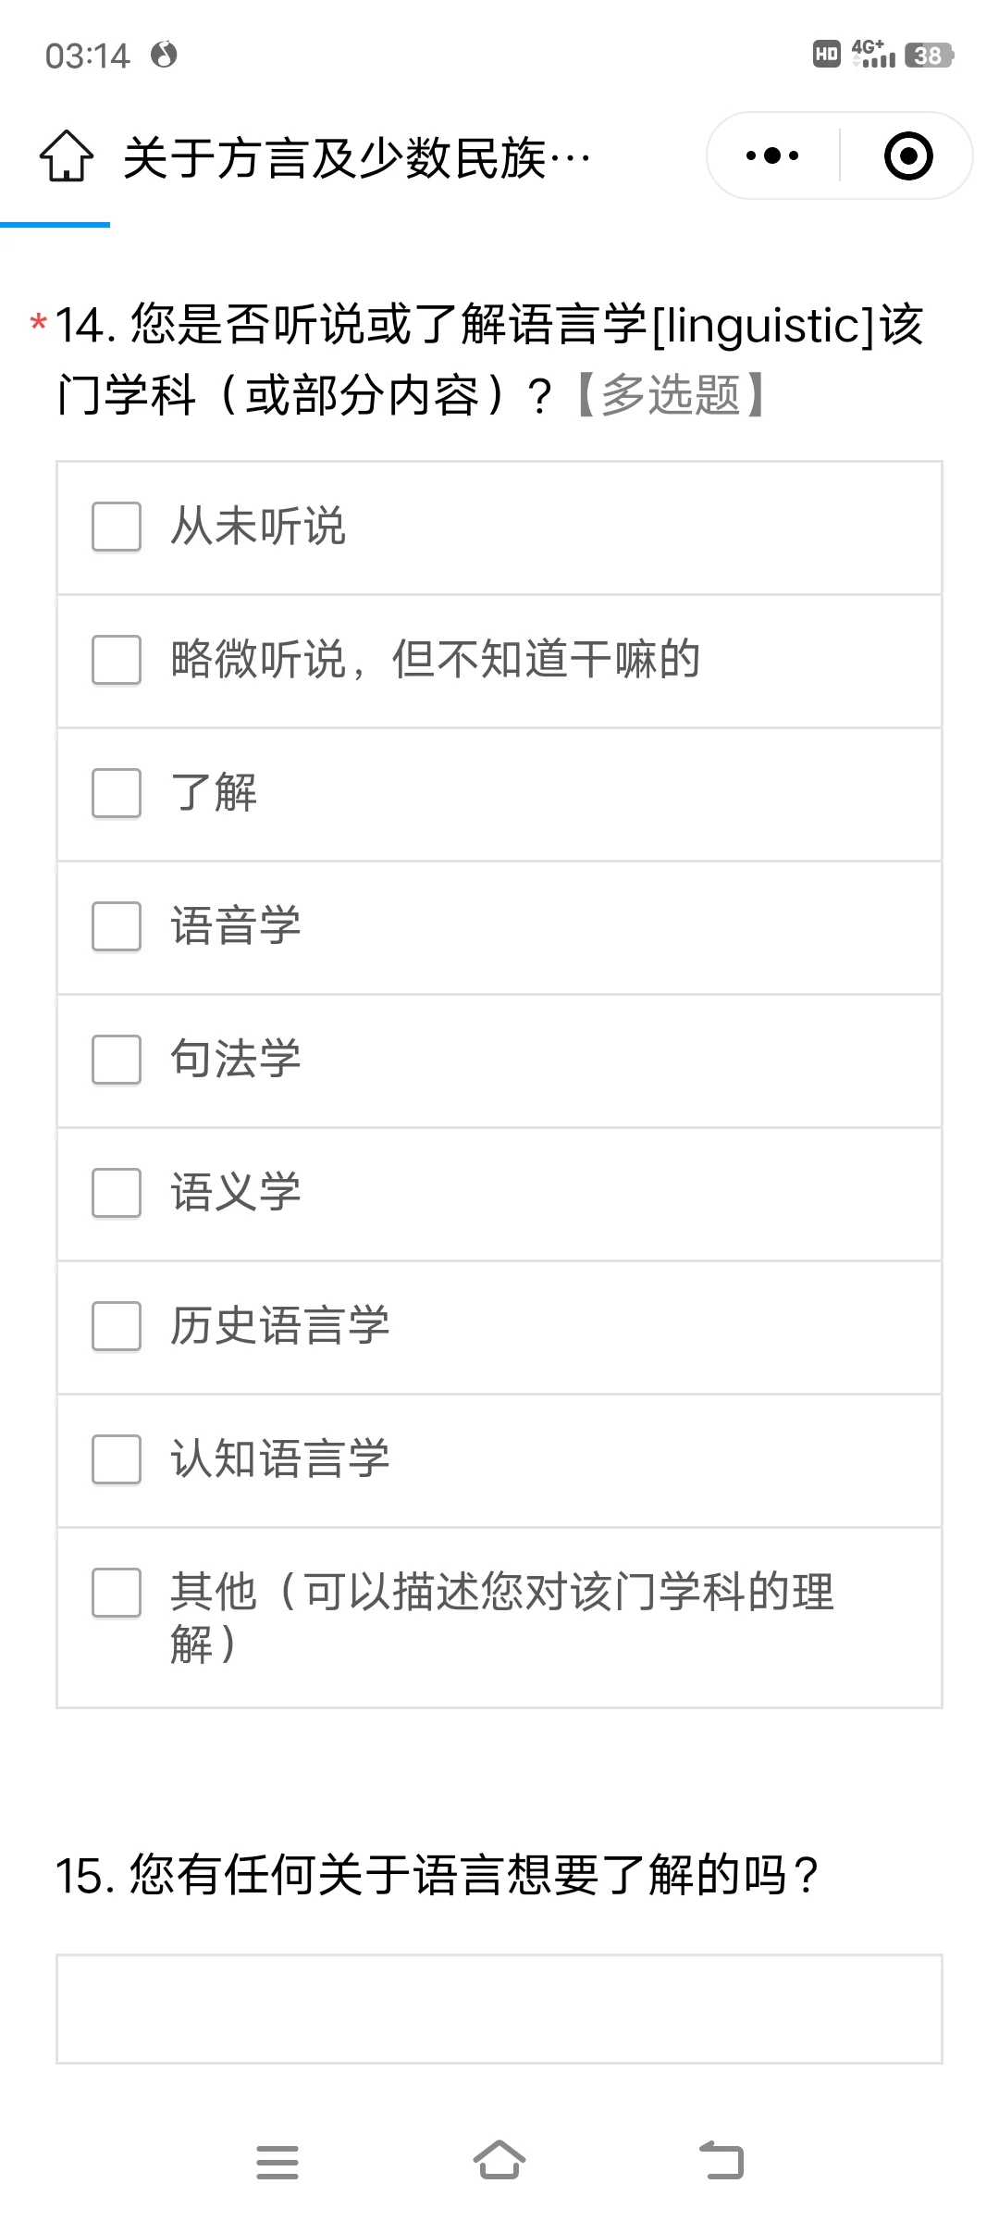The height and width of the screenshot is (2221, 999).
Task: Tick the 语音学 checkbox
Action: 117,926
